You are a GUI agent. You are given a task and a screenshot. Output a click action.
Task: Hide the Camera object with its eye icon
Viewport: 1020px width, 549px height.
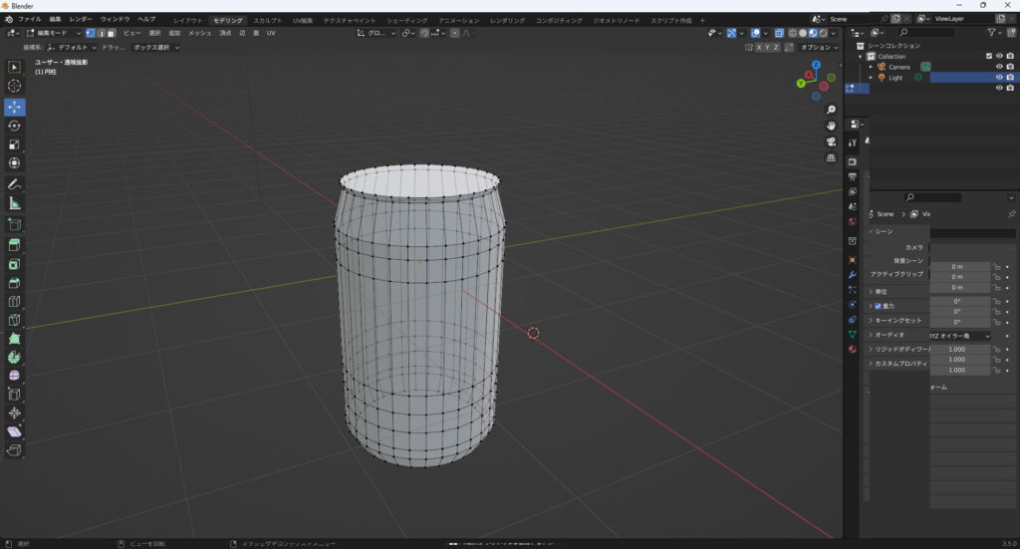(x=999, y=67)
